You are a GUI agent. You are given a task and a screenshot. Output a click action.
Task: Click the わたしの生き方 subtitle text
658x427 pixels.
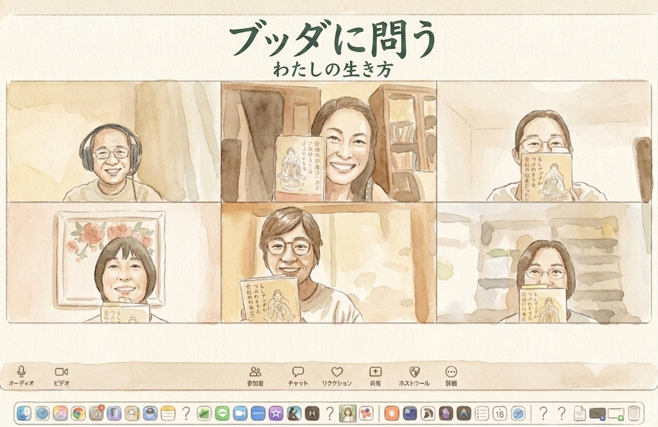click(333, 69)
